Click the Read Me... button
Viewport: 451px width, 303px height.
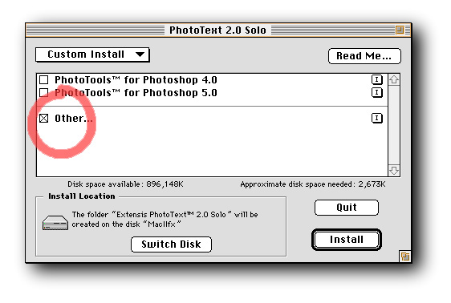tap(364, 56)
